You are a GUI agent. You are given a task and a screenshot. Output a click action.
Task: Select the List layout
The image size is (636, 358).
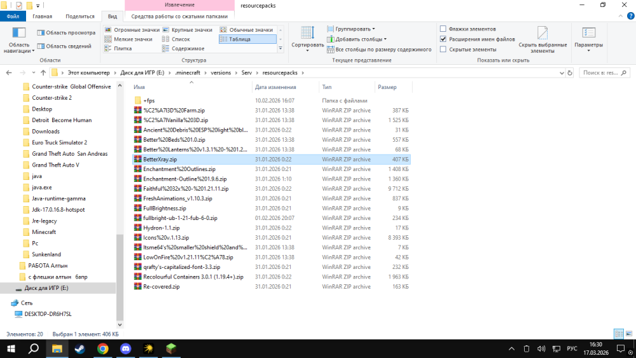pos(176,39)
